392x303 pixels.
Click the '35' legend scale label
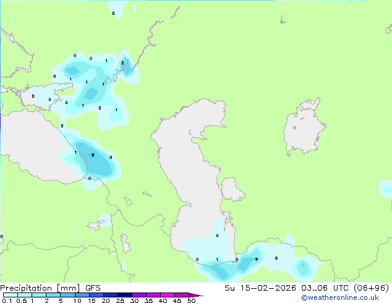point(148,301)
